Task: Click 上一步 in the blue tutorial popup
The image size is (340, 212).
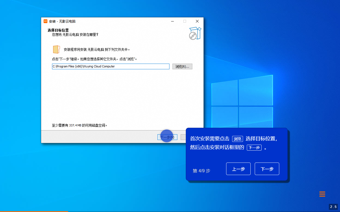Action: pyautogui.click(x=238, y=169)
